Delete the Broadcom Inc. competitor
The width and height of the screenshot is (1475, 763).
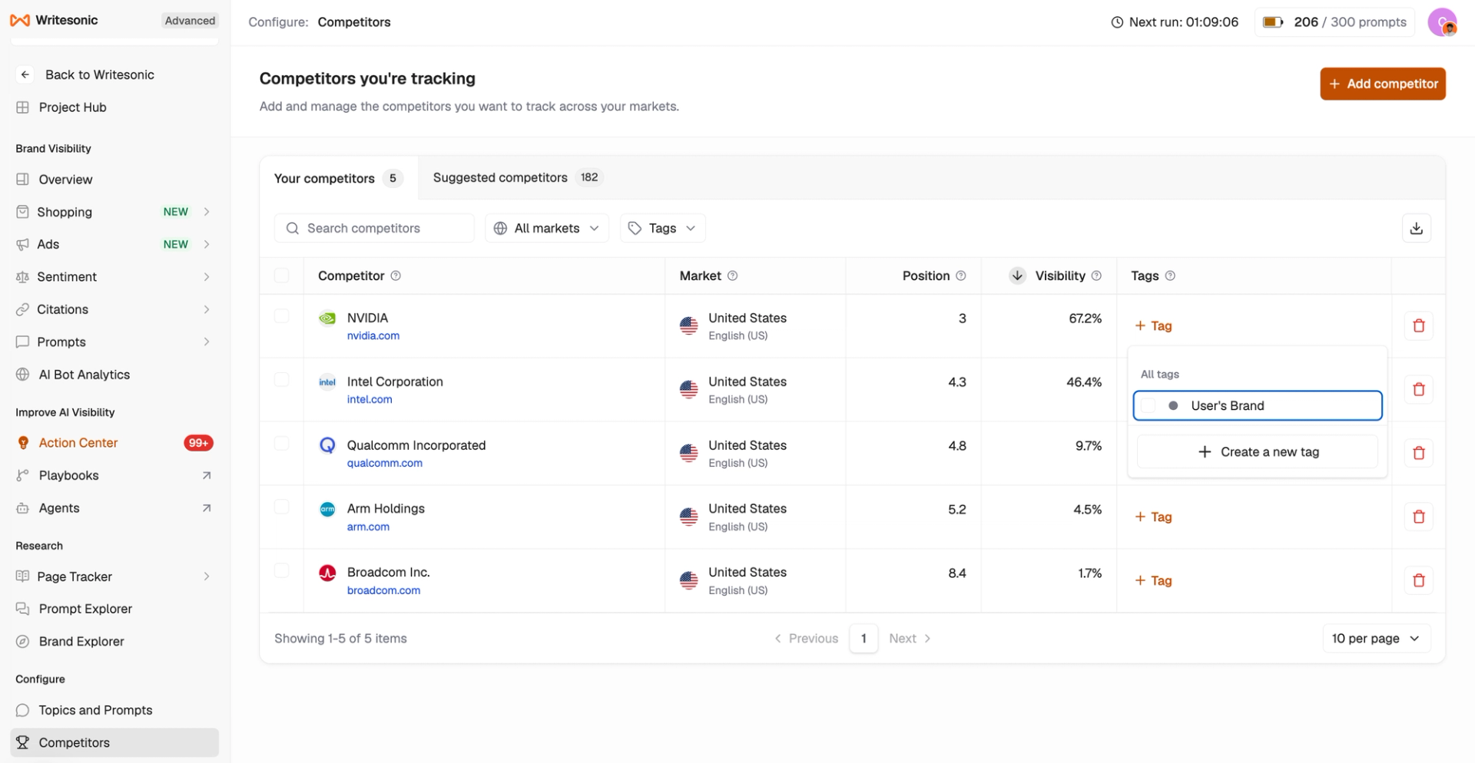1418,580
